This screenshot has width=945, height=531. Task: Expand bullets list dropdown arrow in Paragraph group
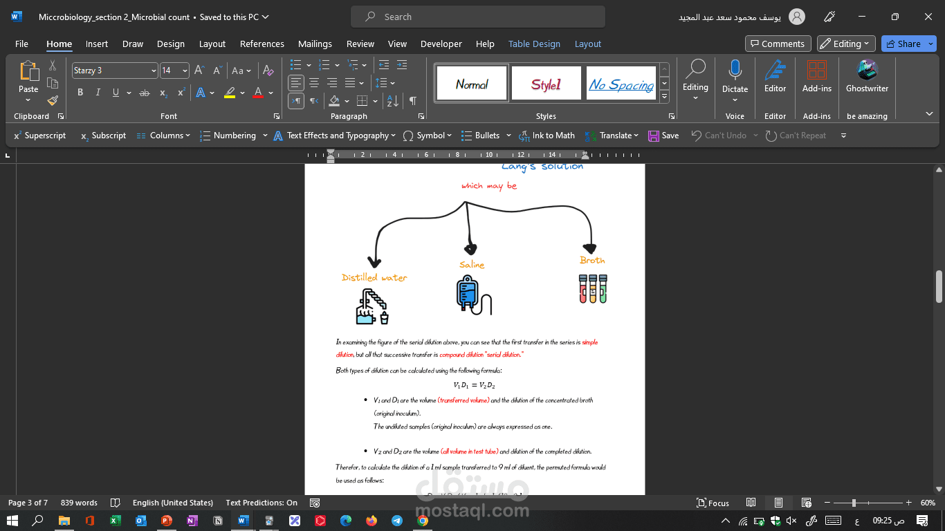(x=307, y=65)
